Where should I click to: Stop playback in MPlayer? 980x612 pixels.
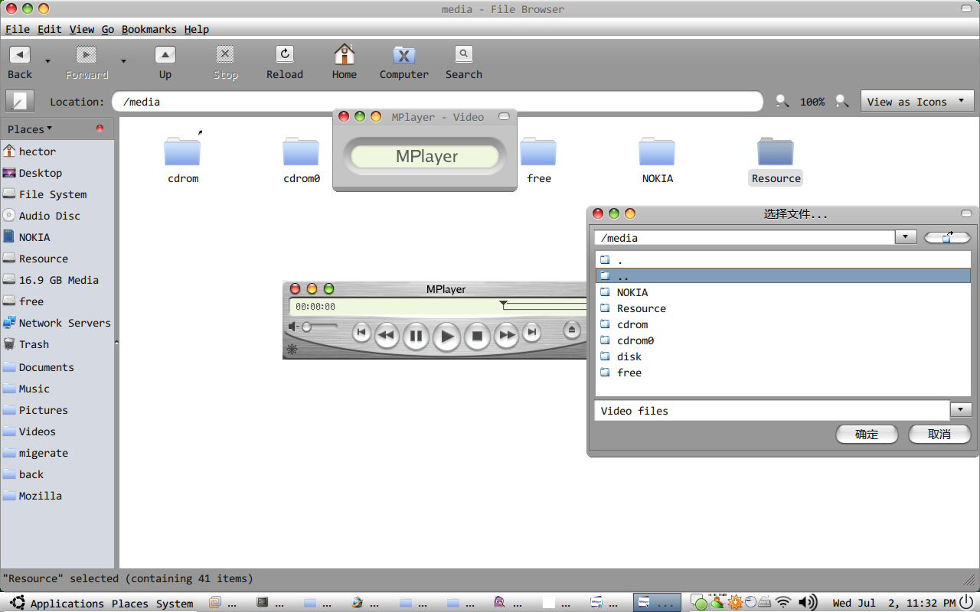pos(477,335)
